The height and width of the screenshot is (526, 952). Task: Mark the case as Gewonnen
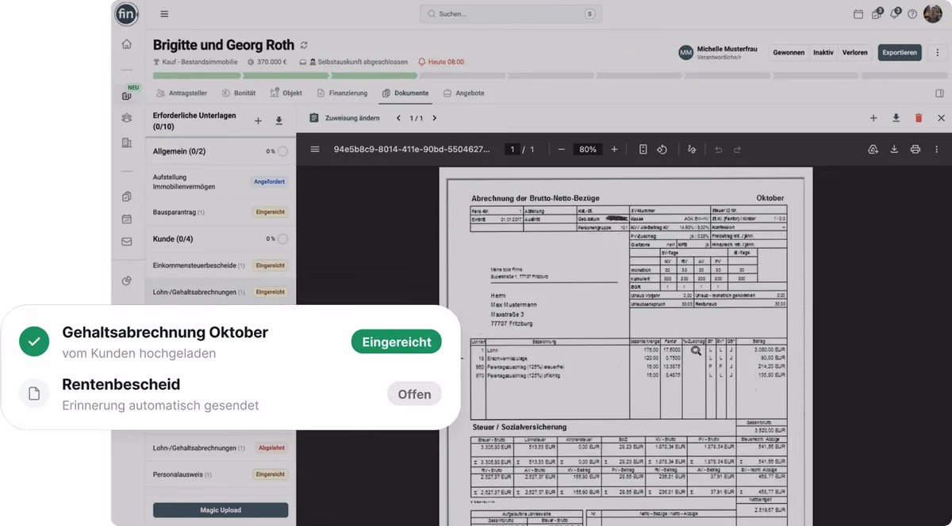click(x=789, y=52)
